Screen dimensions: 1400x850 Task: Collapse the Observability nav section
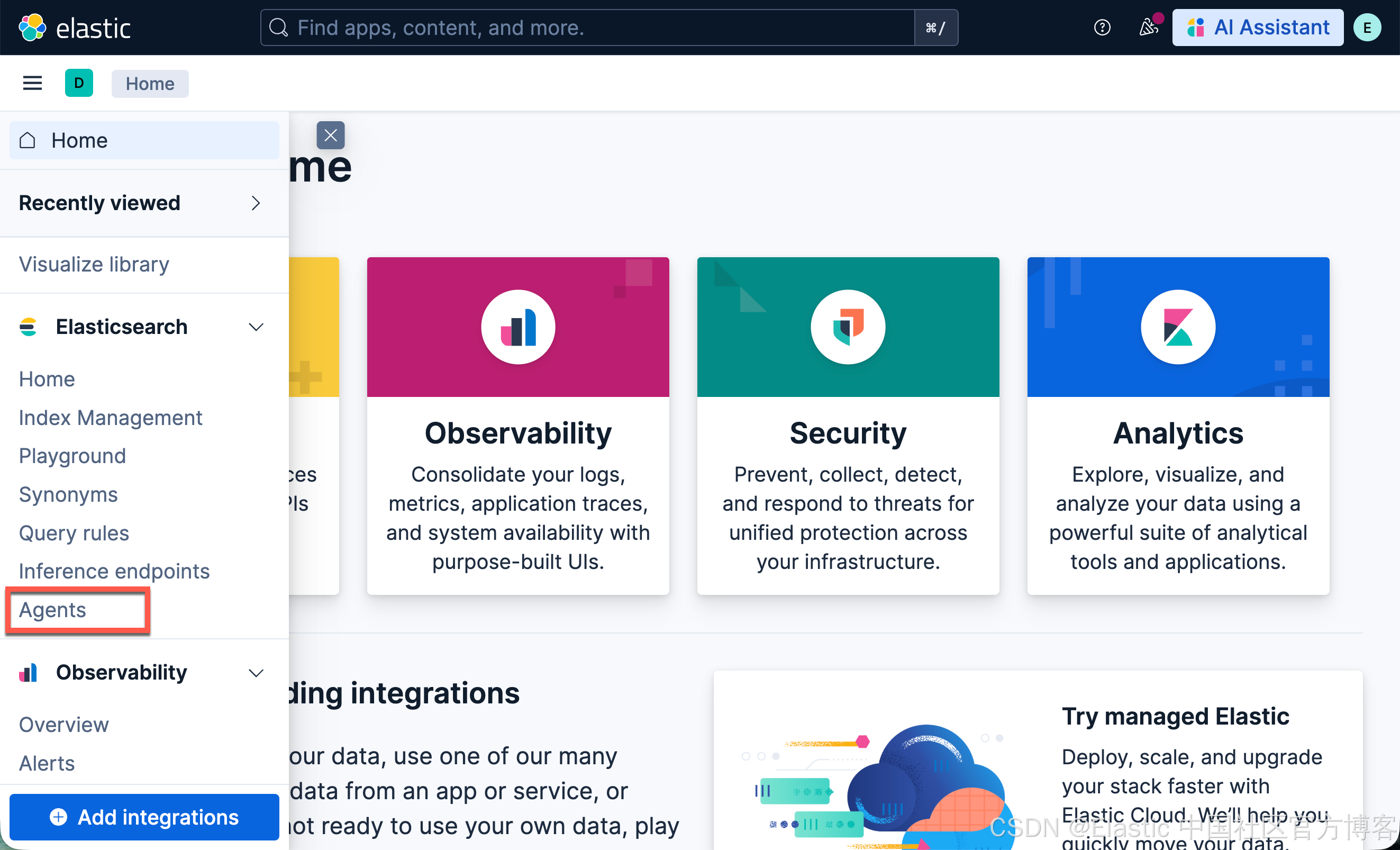(x=256, y=673)
